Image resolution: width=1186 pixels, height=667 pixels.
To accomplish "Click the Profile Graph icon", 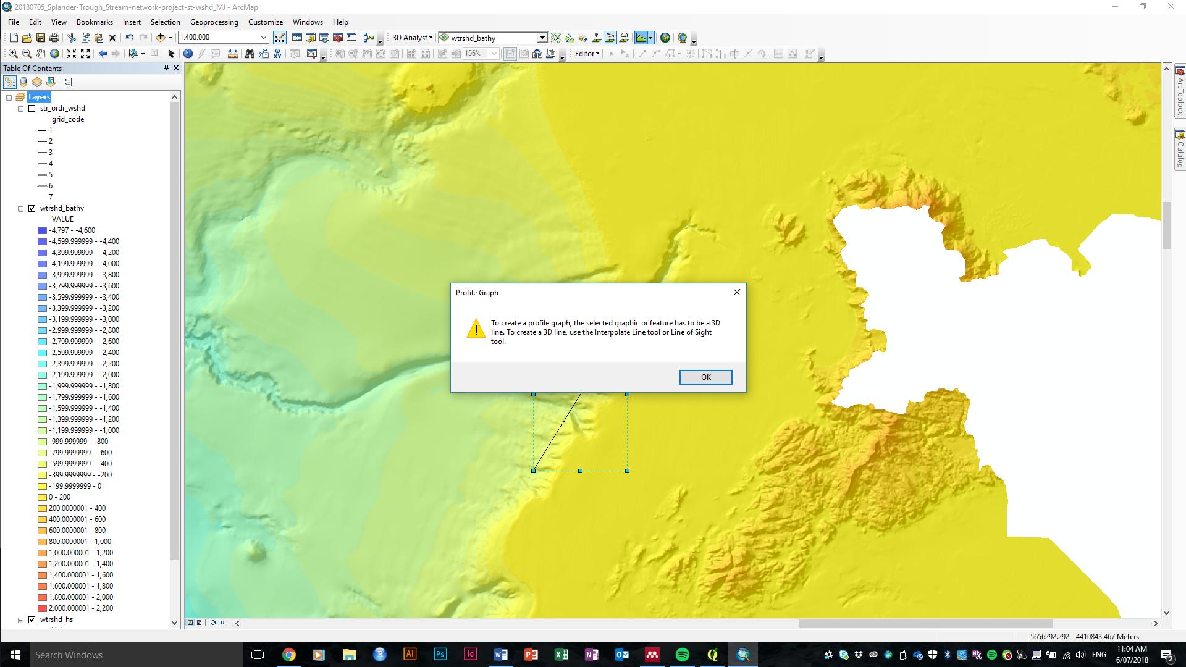I will 641,38.
